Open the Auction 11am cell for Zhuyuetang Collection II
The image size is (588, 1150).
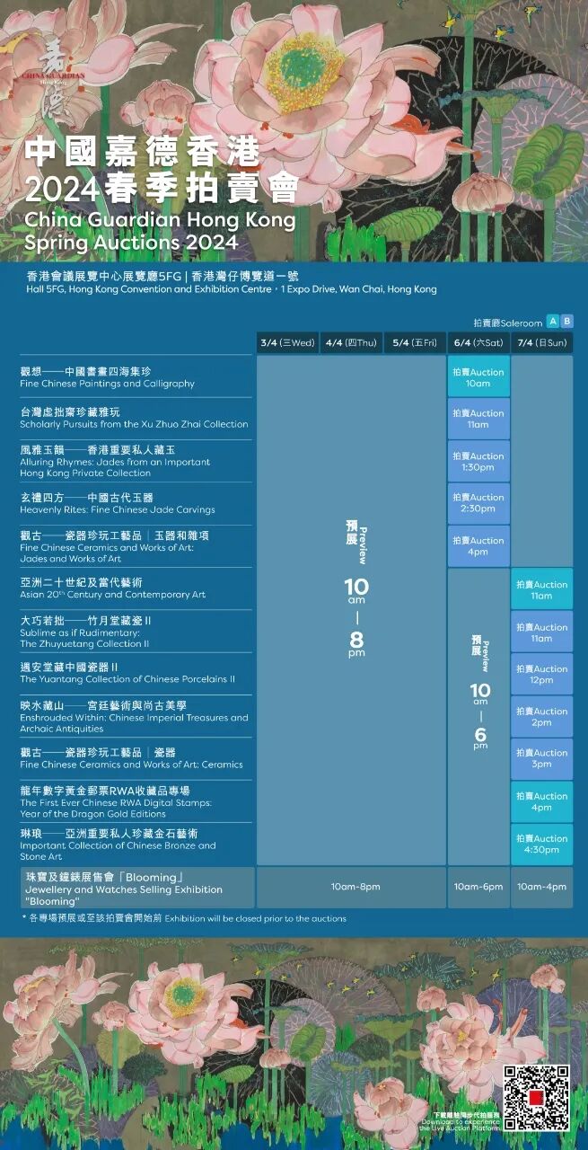542,632
